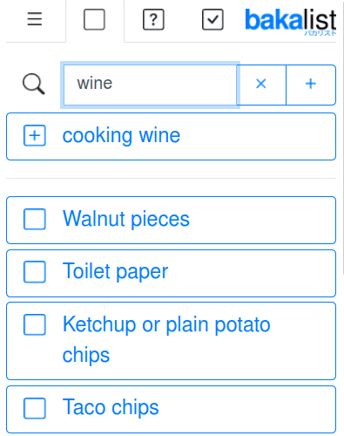This screenshot has height=436, width=344.
Task: Open the hamburger menu
Action: 35,19
